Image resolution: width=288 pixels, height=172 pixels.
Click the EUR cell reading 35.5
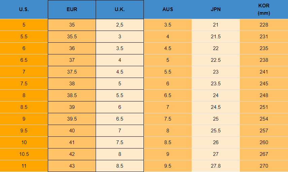(72, 37)
